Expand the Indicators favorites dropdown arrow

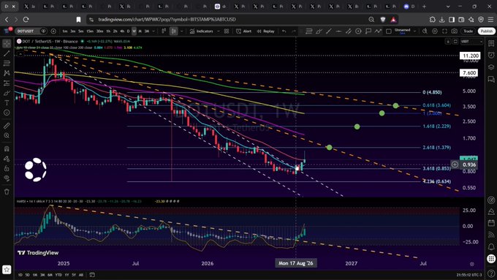[x=218, y=31]
